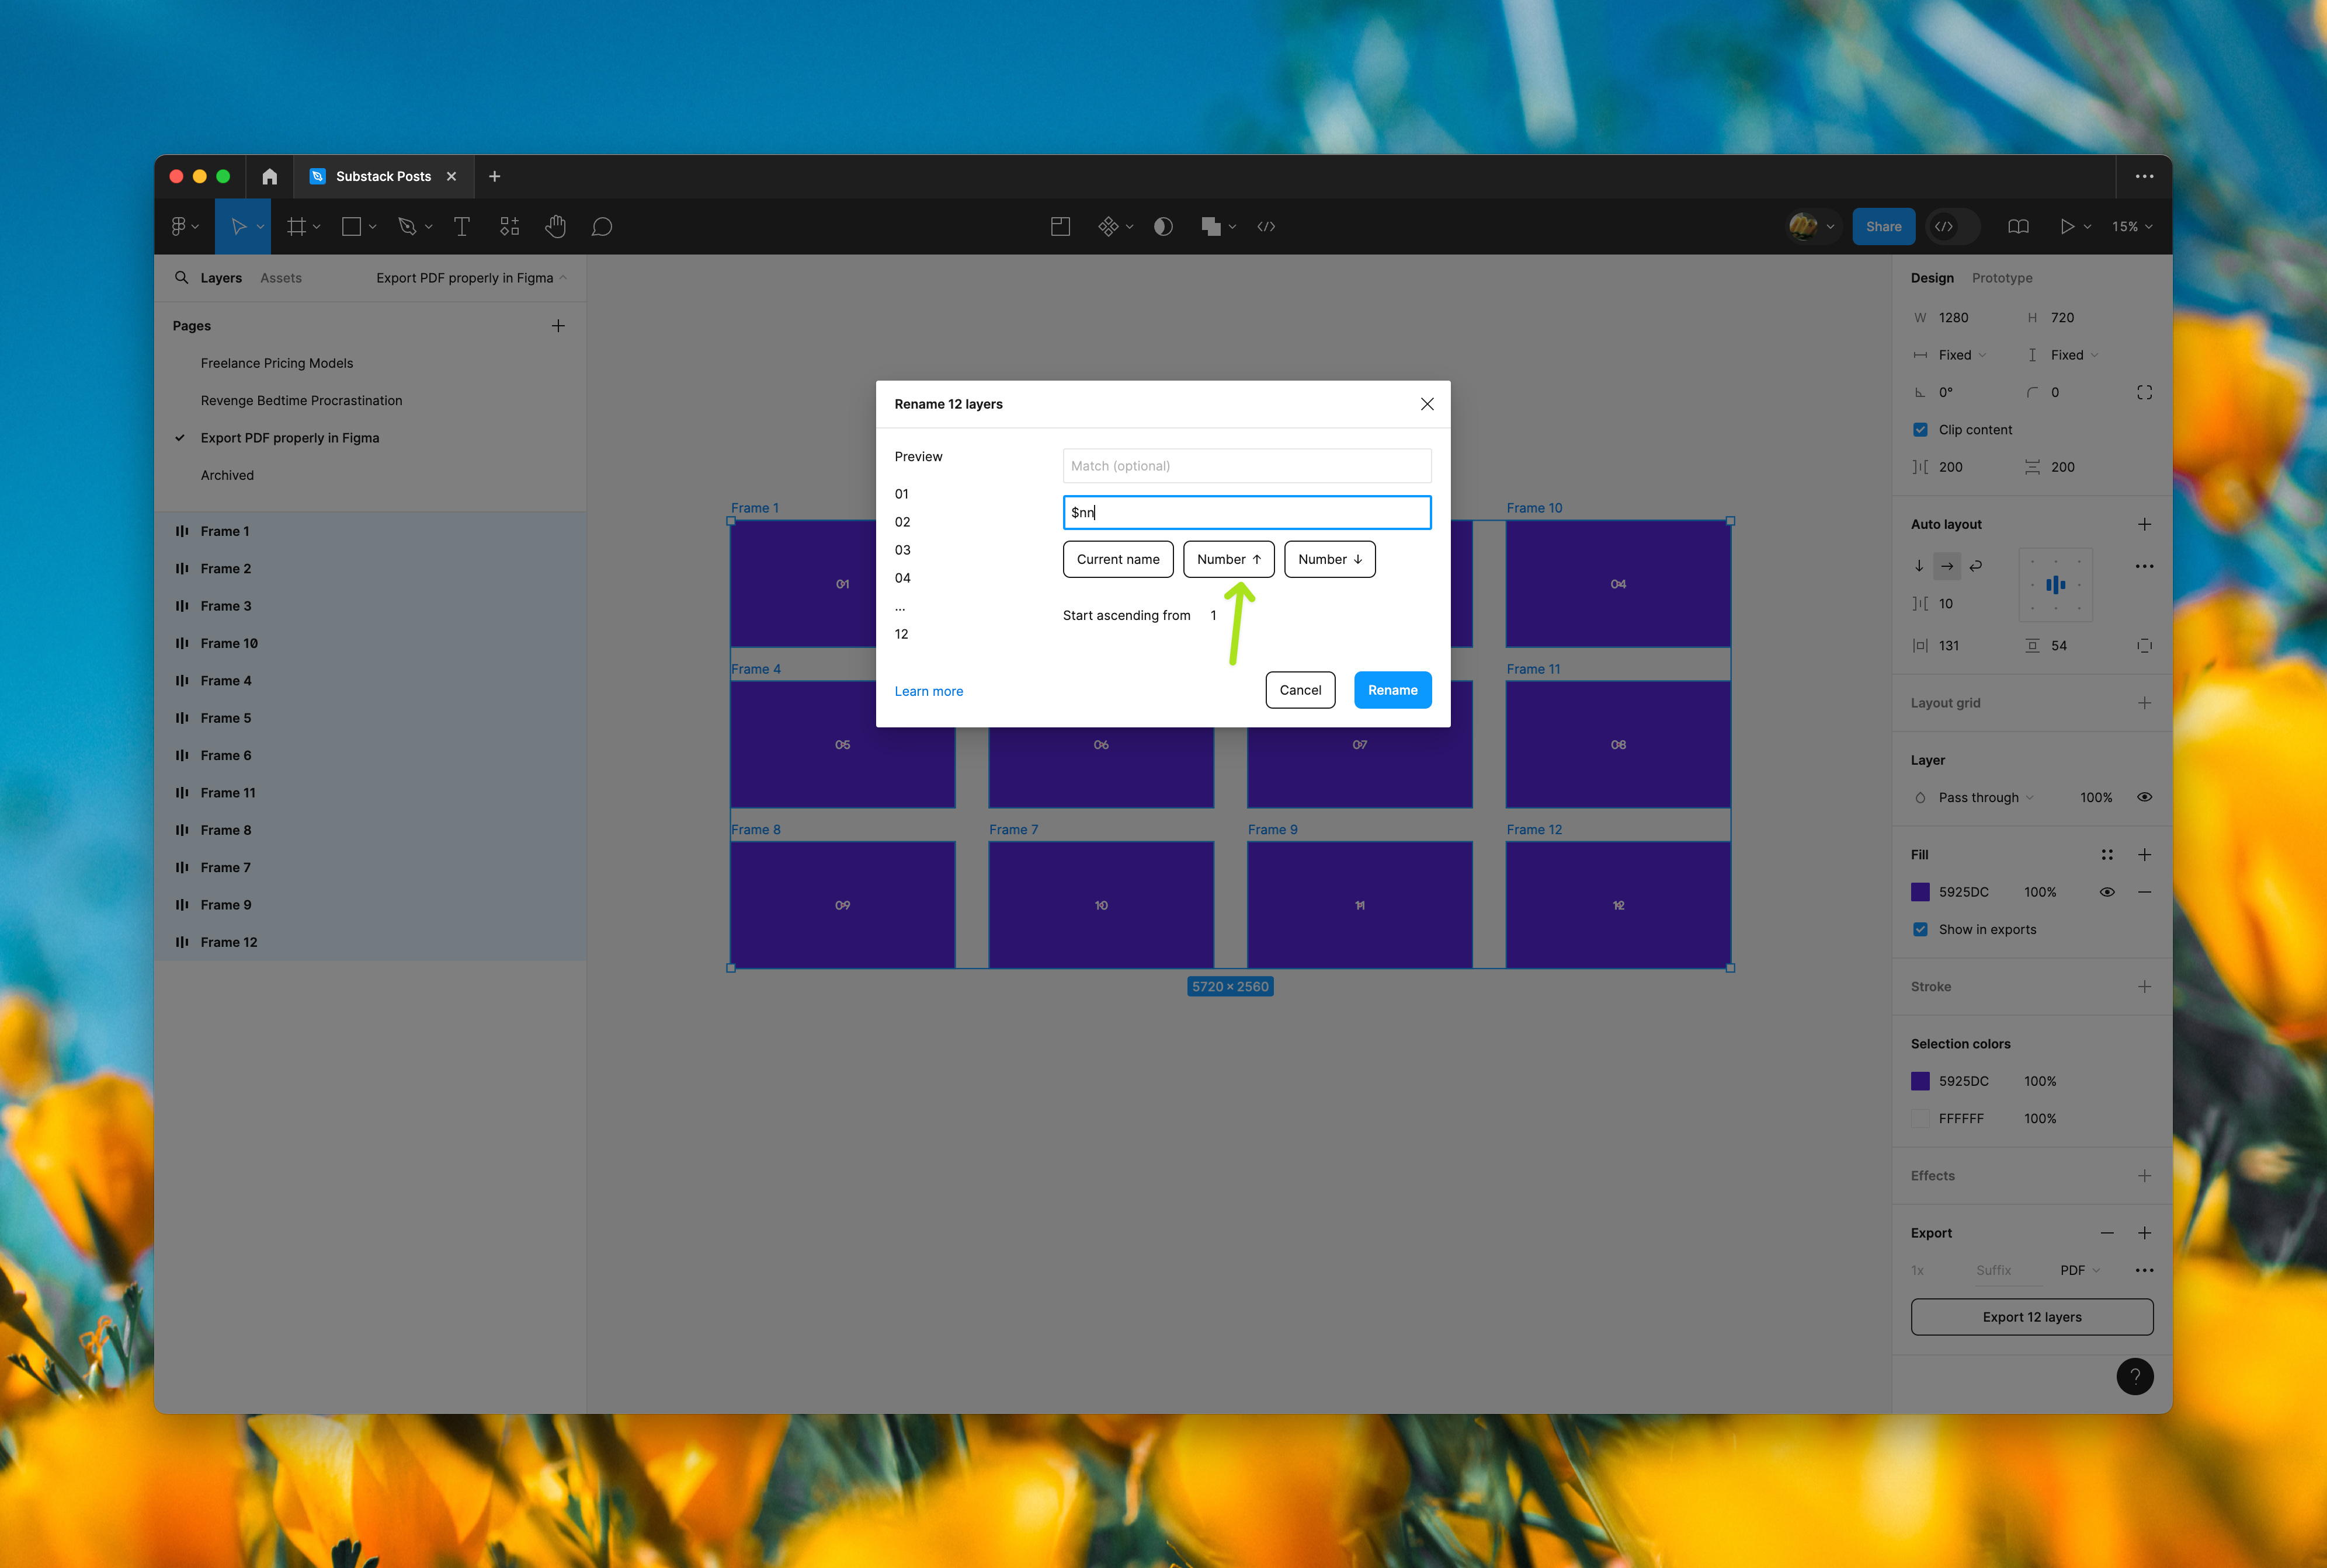The image size is (2327, 1568).
Task: Switch to the Prototype tab
Action: (x=2002, y=278)
